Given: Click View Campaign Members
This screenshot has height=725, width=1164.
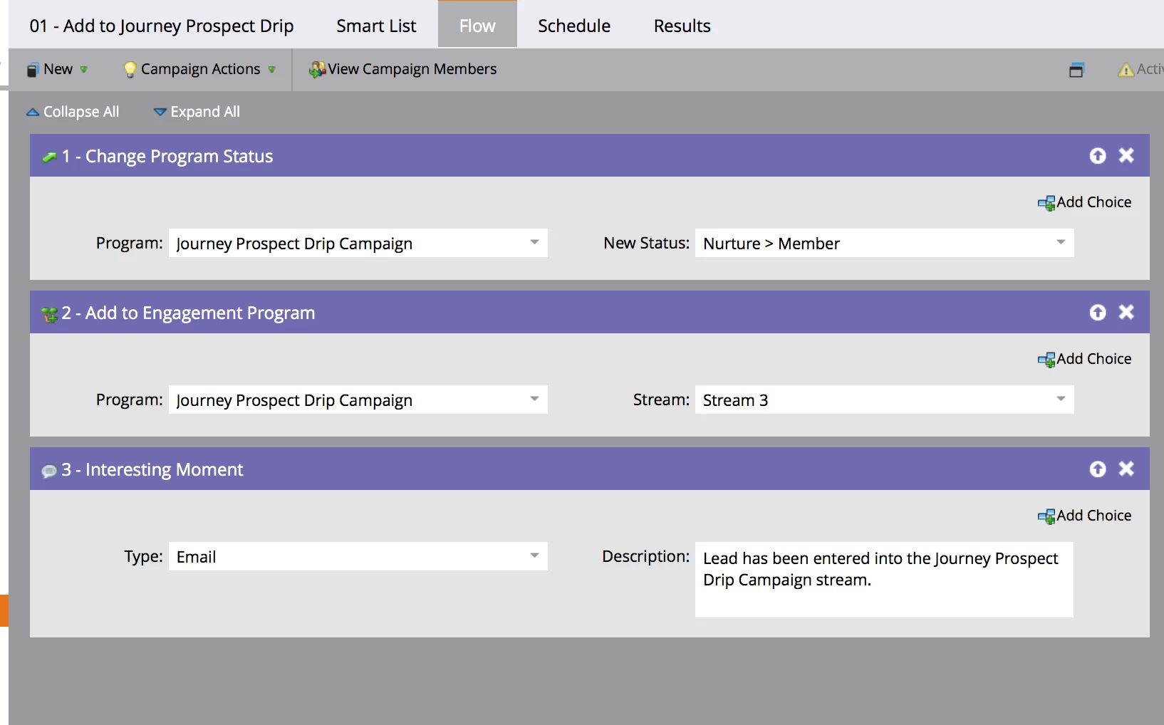Looking at the screenshot, I should 403,69.
